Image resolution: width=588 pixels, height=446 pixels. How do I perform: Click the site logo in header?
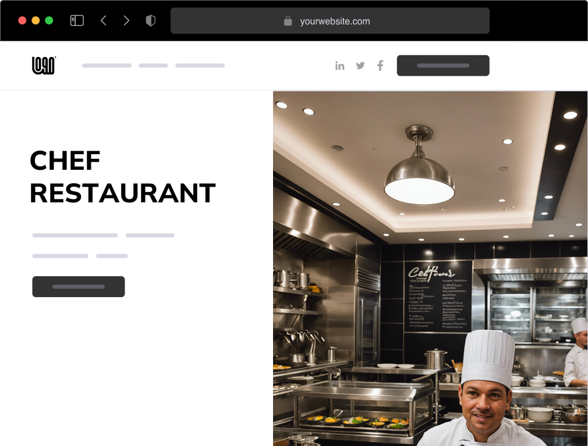44,66
